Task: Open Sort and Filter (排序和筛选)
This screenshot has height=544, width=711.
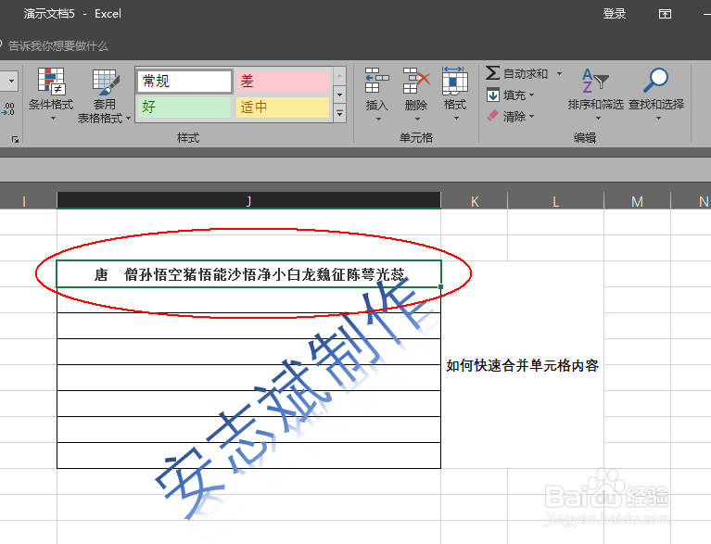Action: tap(595, 94)
